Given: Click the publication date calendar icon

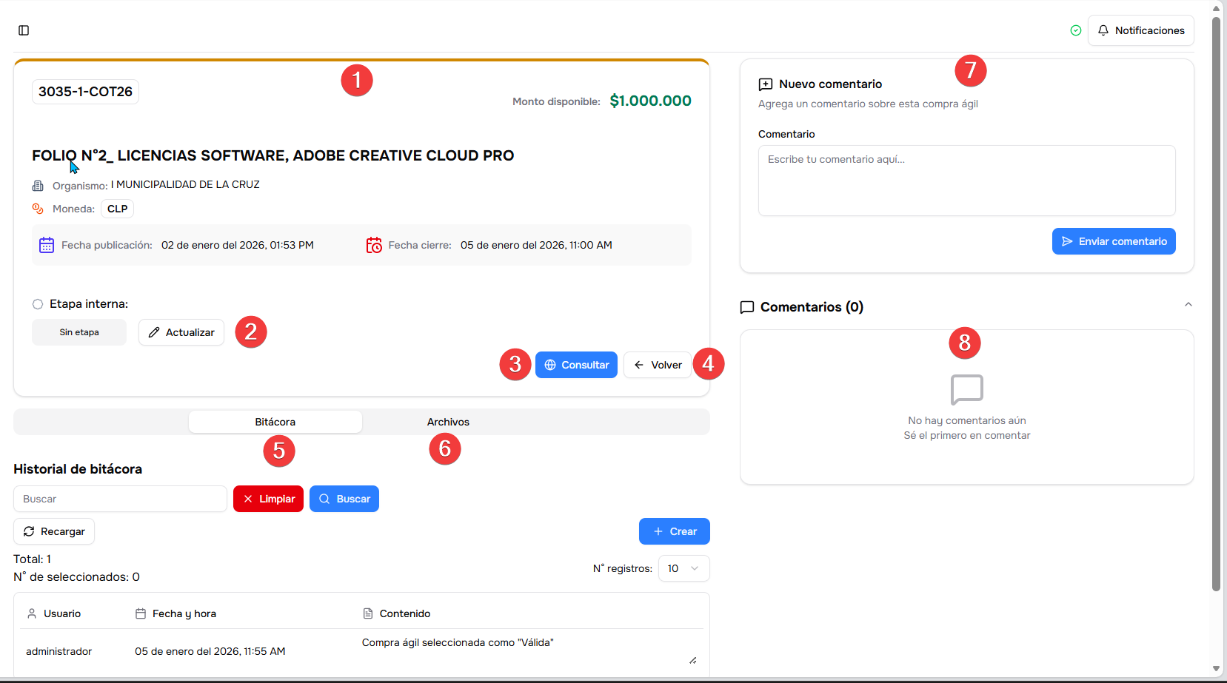Looking at the screenshot, I should click(47, 245).
